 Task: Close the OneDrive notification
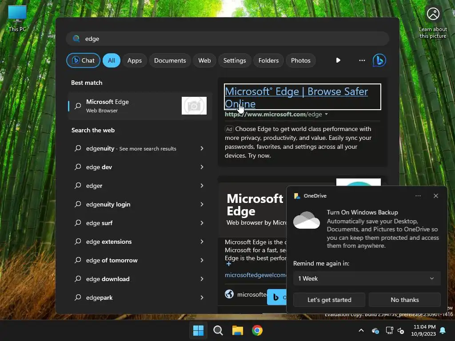coord(435,196)
